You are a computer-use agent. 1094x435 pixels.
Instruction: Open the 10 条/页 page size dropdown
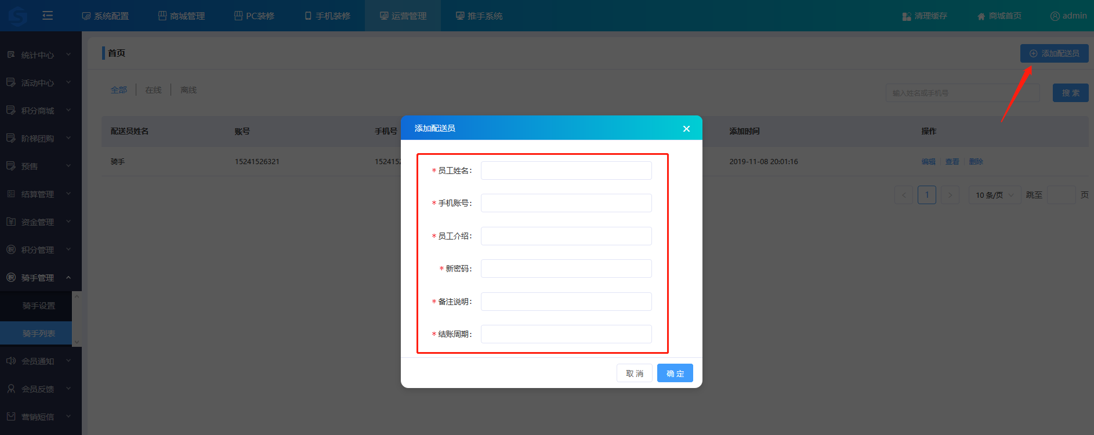pos(994,195)
